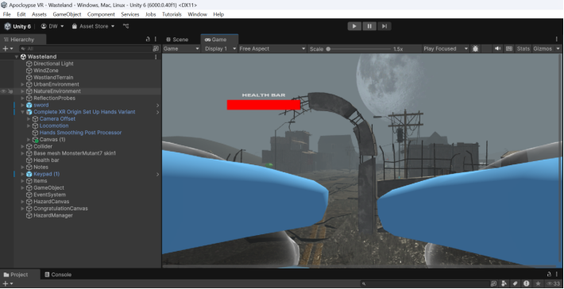Collapse Complete XR Origin Set Up Hands Variant

point(23,112)
